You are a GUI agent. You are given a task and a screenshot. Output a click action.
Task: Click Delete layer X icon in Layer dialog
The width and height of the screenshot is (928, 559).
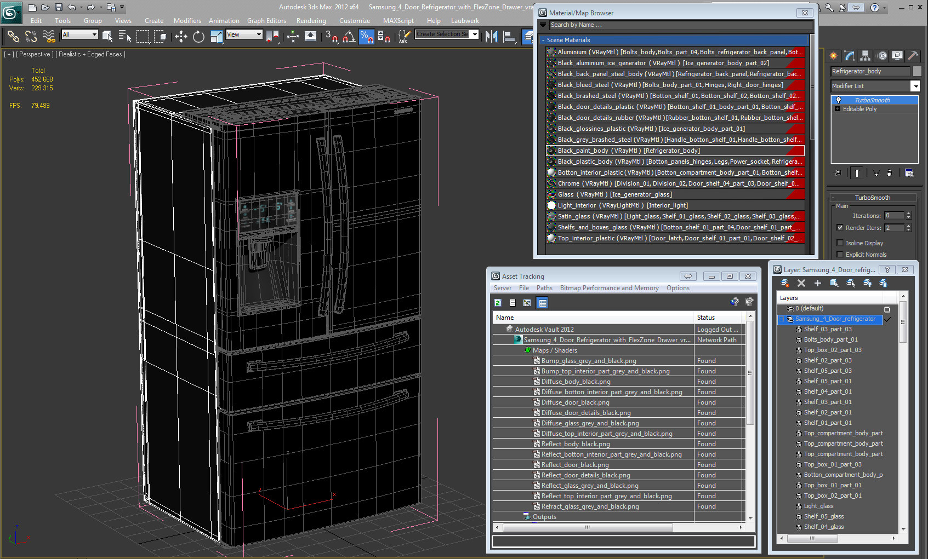[801, 283]
